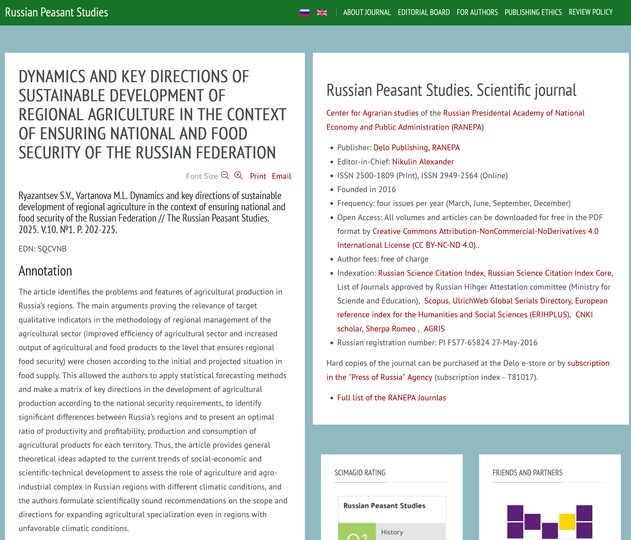Open Full list of RANEPA Journals
Image resolution: width=631 pixels, height=540 pixels.
coord(391,398)
